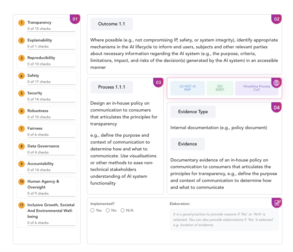Click the purple 03 badge on Process panel
The image size is (293, 252).
158,82
